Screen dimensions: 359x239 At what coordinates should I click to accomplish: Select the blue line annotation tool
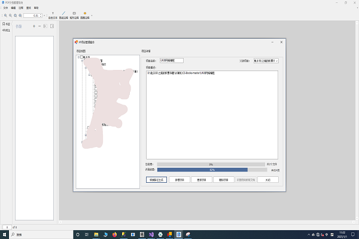coord(63,16)
